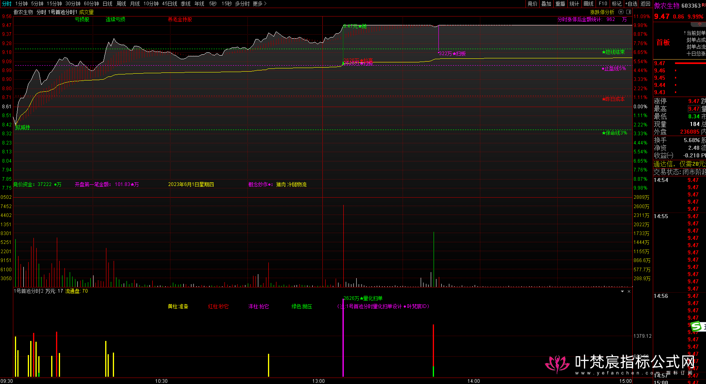The height and width of the screenshot is (384, 706).
Task: Click the 2626万★量化扫单 marker
Action: [x=363, y=298]
